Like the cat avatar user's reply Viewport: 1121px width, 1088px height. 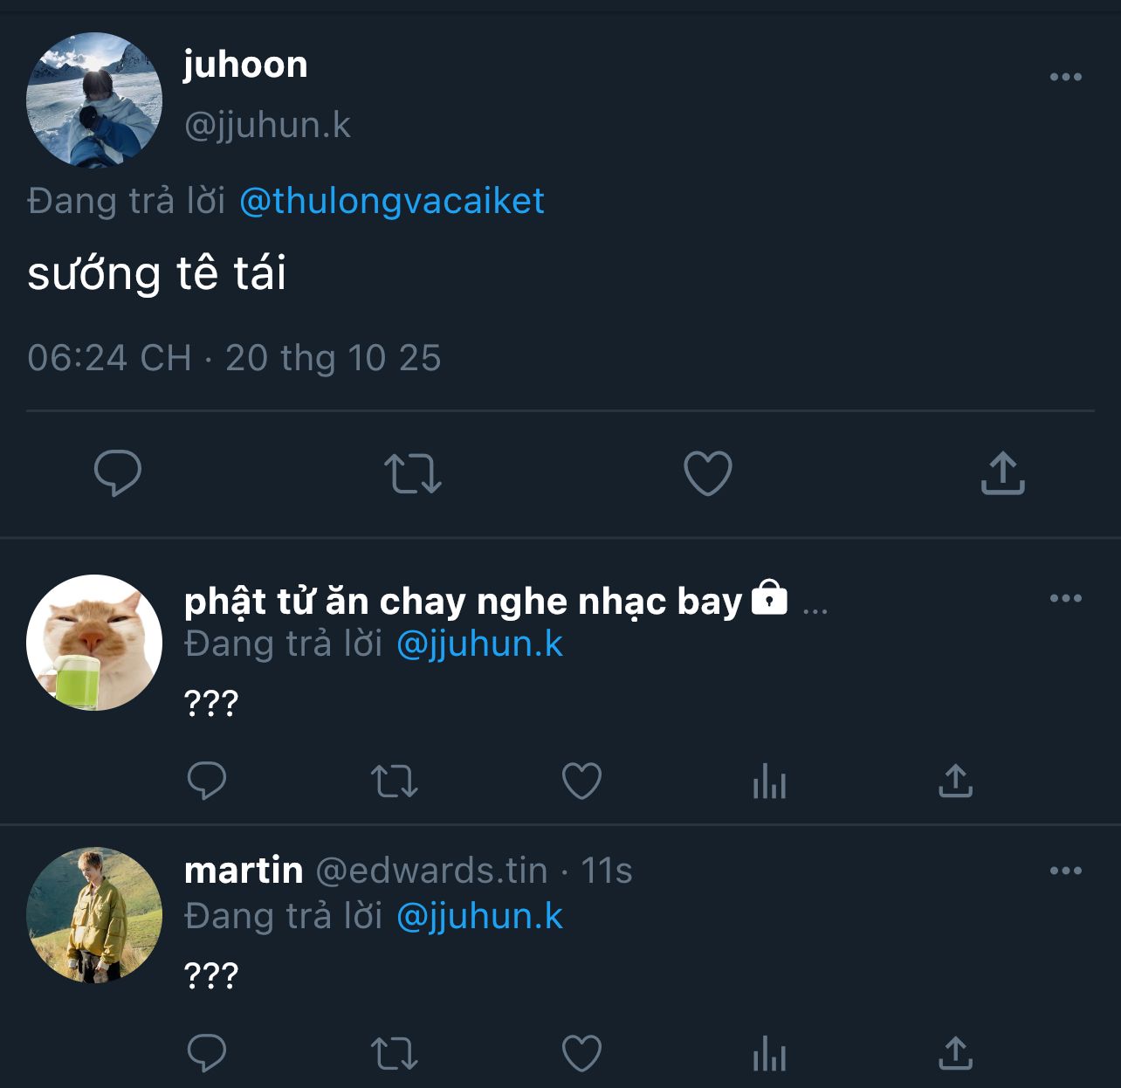(581, 781)
